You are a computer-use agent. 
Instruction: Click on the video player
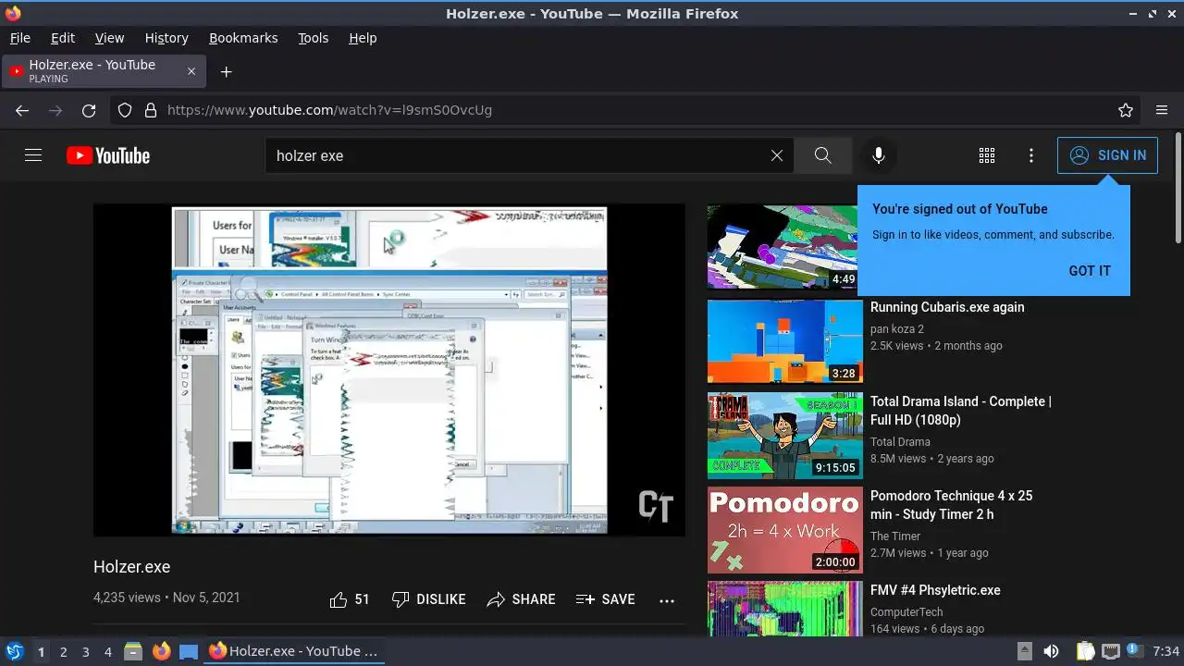pyautogui.click(x=389, y=370)
